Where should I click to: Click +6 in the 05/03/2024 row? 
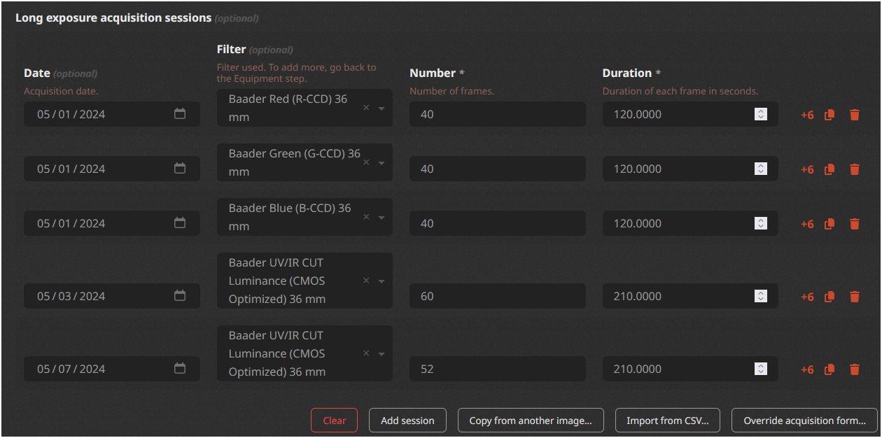(807, 297)
